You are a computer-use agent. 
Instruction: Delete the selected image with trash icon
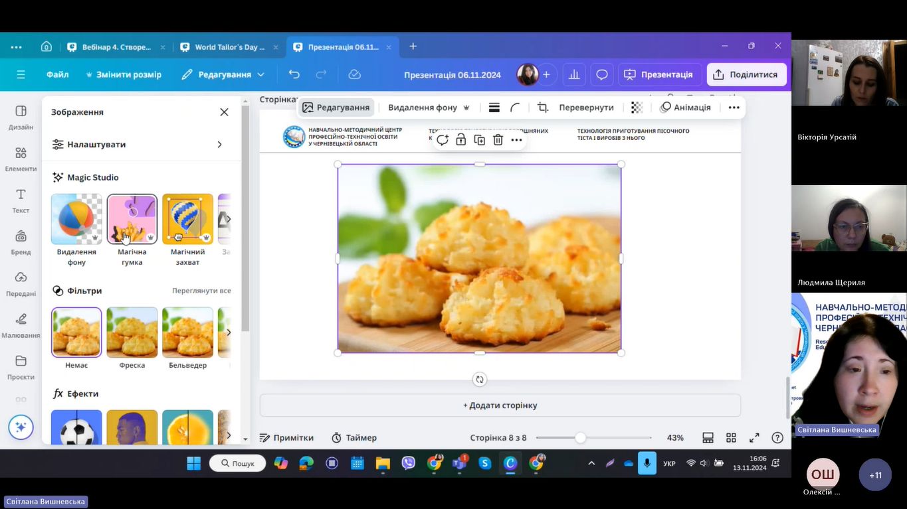pos(498,140)
